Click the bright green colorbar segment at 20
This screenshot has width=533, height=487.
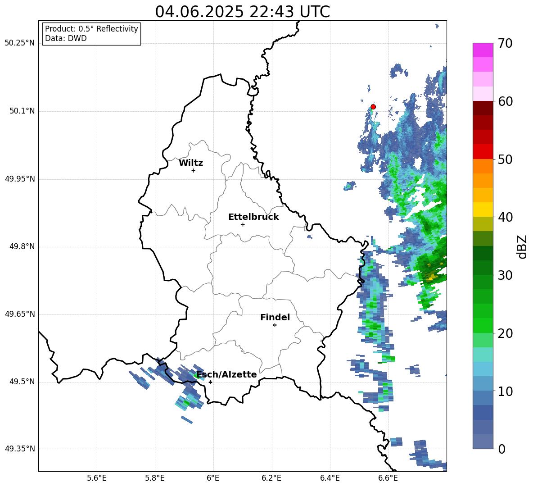pyautogui.click(x=483, y=326)
